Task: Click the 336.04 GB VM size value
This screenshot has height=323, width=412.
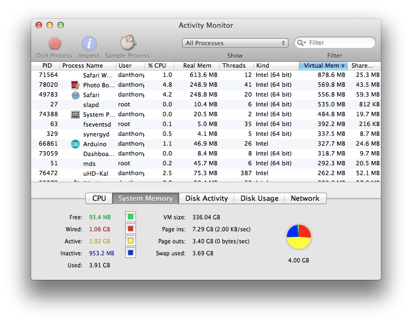Action: pos(206,217)
